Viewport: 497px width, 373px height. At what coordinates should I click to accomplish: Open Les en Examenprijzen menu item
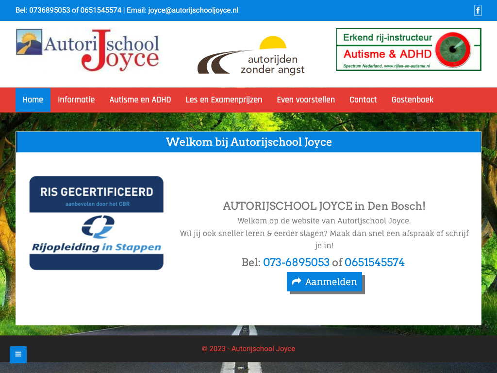click(x=224, y=100)
